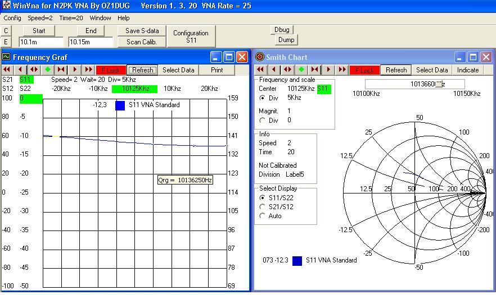Click double-left arrow in Smith Chart toolbar
The width and height of the screenshot is (496, 295).
[x=260, y=70]
